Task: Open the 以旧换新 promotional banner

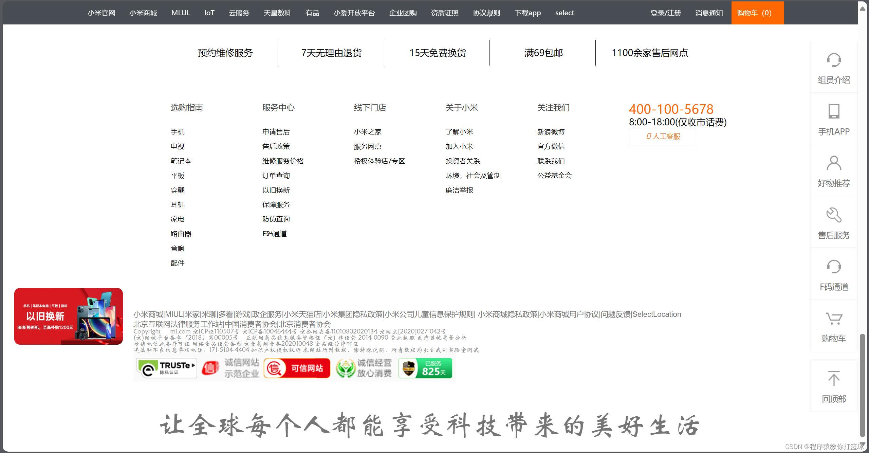Action: pyautogui.click(x=69, y=316)
